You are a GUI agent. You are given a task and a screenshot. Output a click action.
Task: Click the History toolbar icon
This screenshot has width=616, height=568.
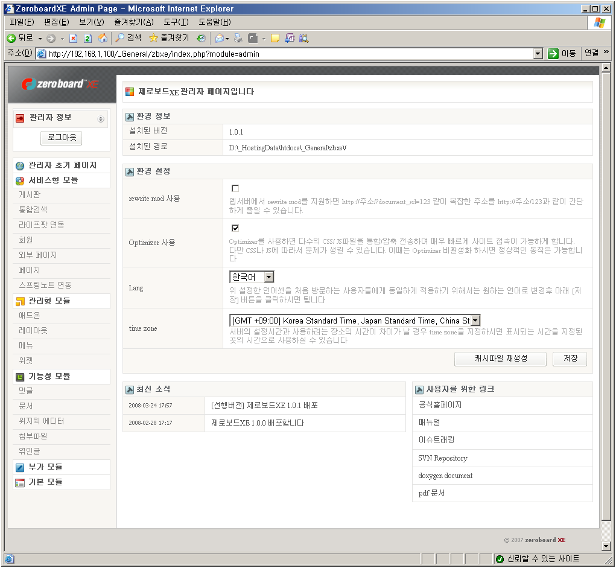201,38
